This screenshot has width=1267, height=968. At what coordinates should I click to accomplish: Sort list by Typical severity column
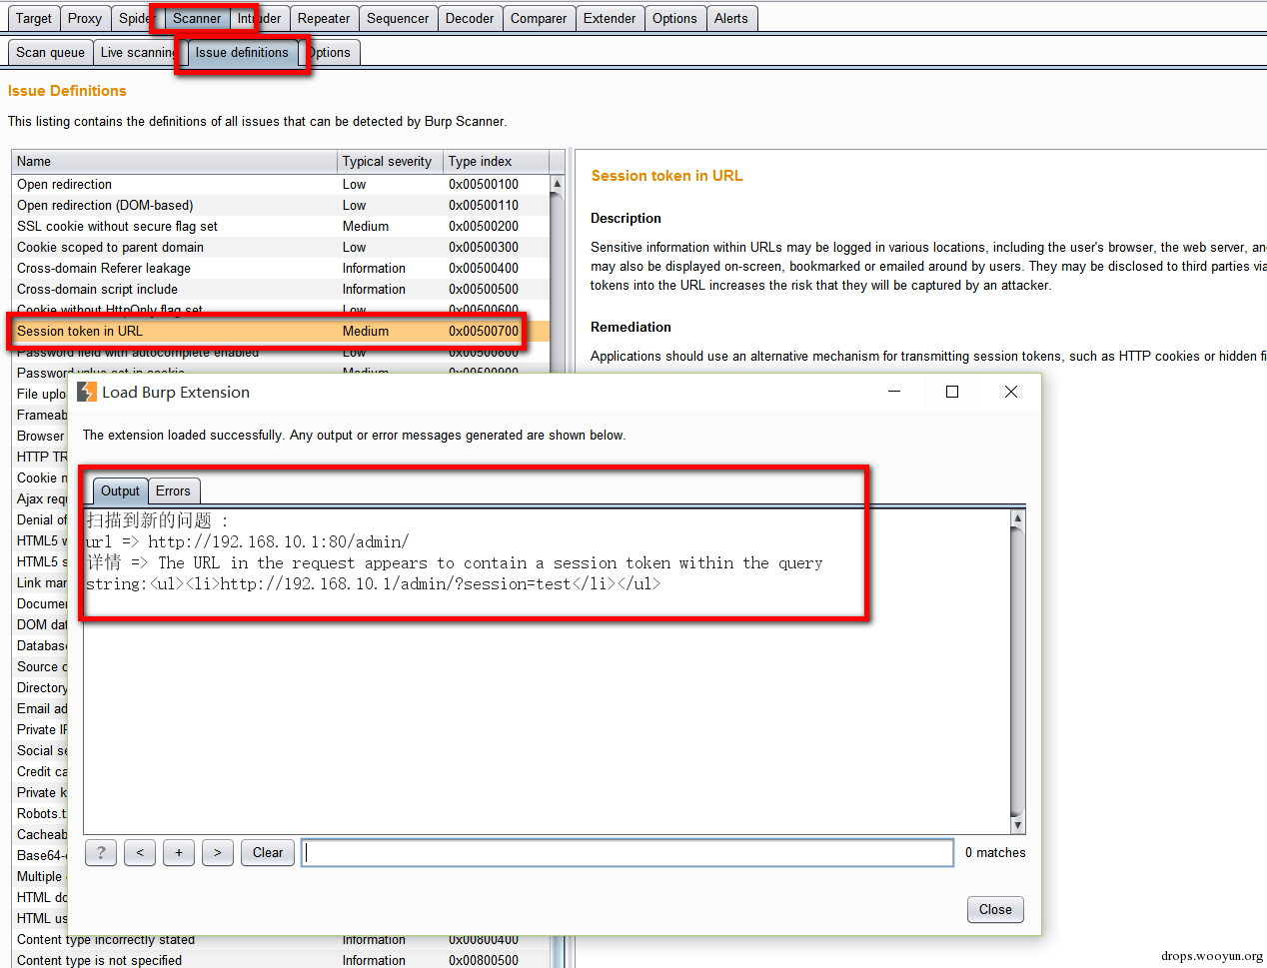390,161
